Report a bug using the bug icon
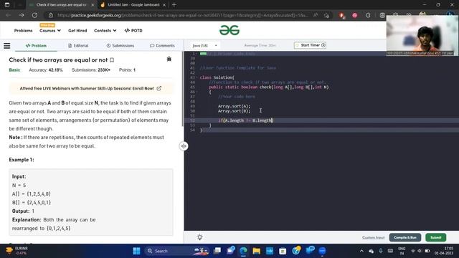 click(x=169, y=59)
